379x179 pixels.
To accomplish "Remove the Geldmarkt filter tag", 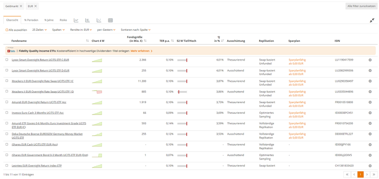I will click(21, 6).
